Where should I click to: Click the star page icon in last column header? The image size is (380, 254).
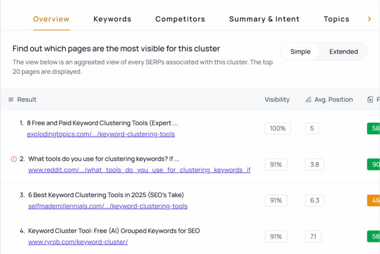[x=370, y=99]
